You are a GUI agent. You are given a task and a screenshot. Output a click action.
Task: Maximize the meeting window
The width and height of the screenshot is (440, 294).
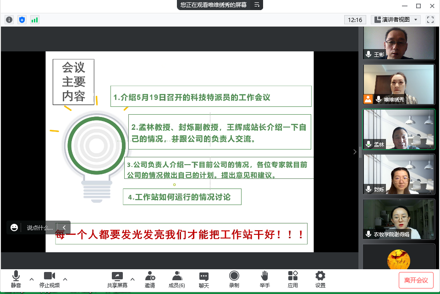pos(418,6)
